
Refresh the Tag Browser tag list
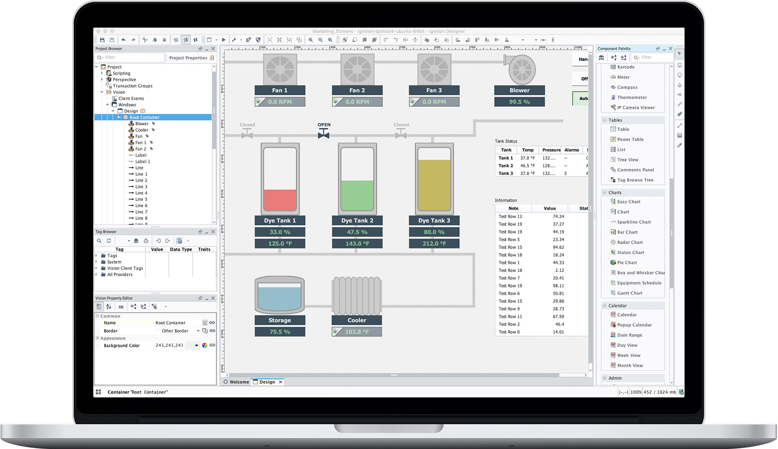109,241
